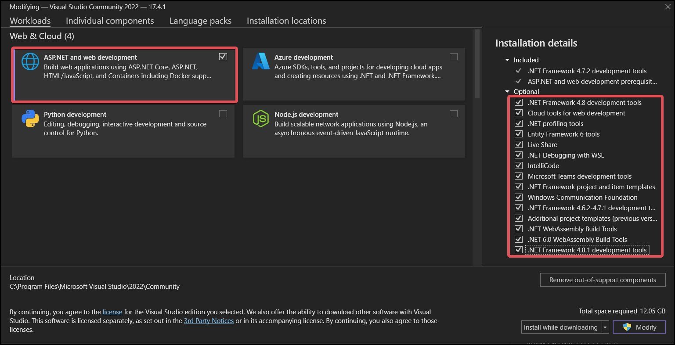The height and width of the screenshot is (345, 675).
Task: Switch to the Individual components tab
Action: tap(110, 21)
